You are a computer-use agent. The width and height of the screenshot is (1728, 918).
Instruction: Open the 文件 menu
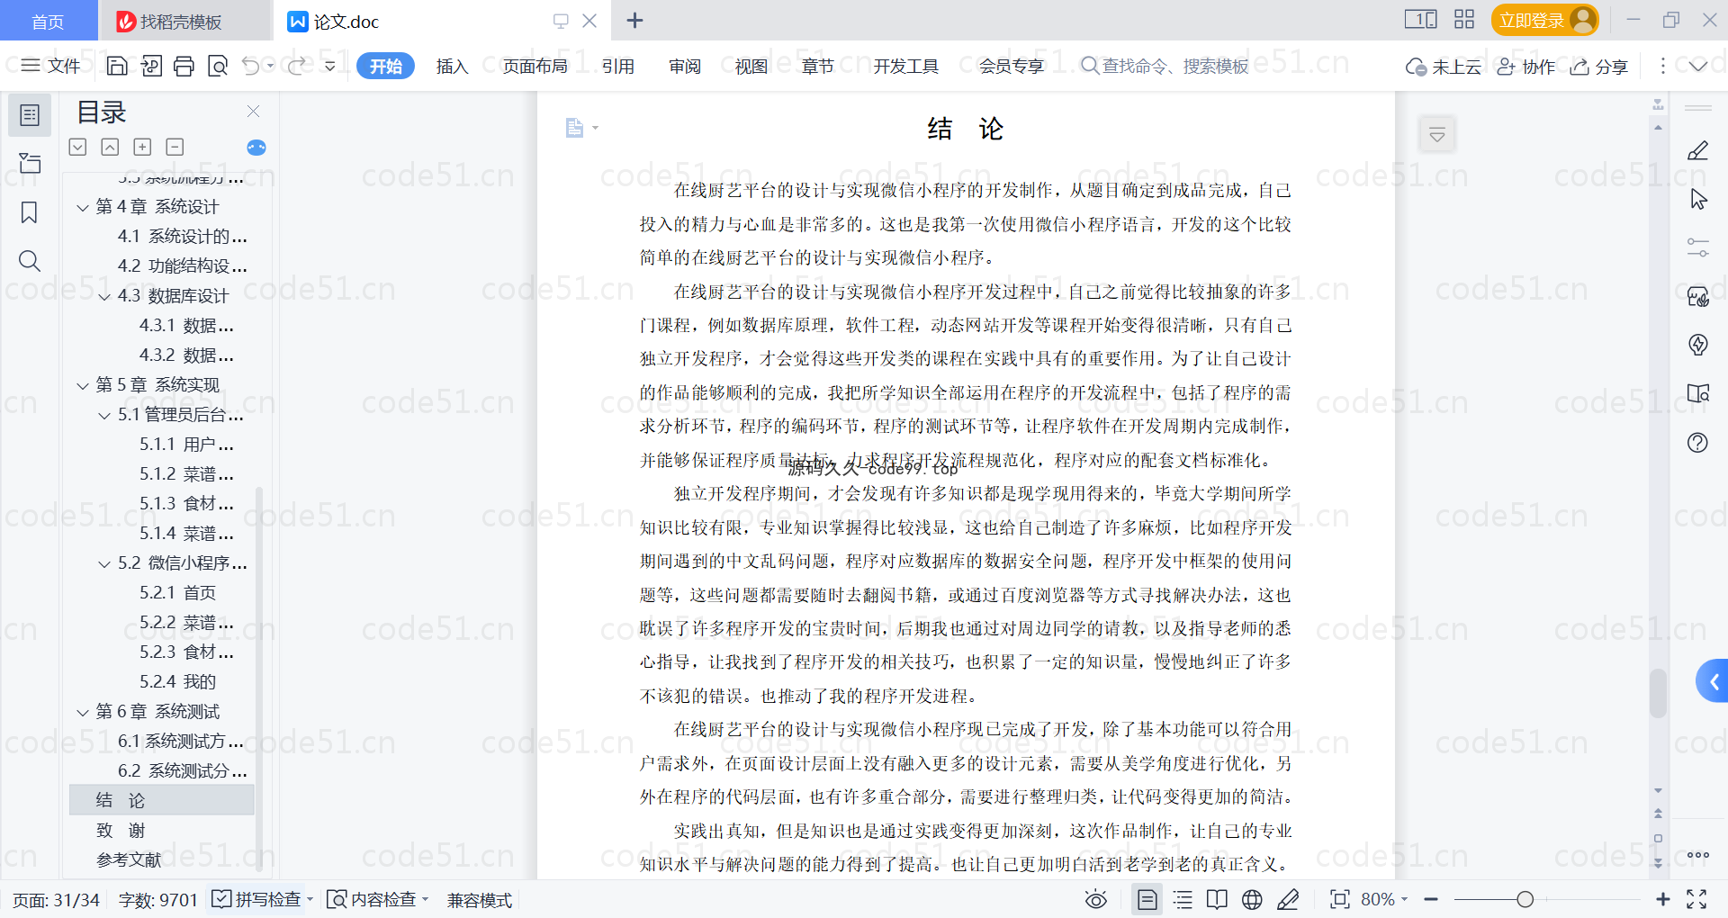[x=51, y=66]
